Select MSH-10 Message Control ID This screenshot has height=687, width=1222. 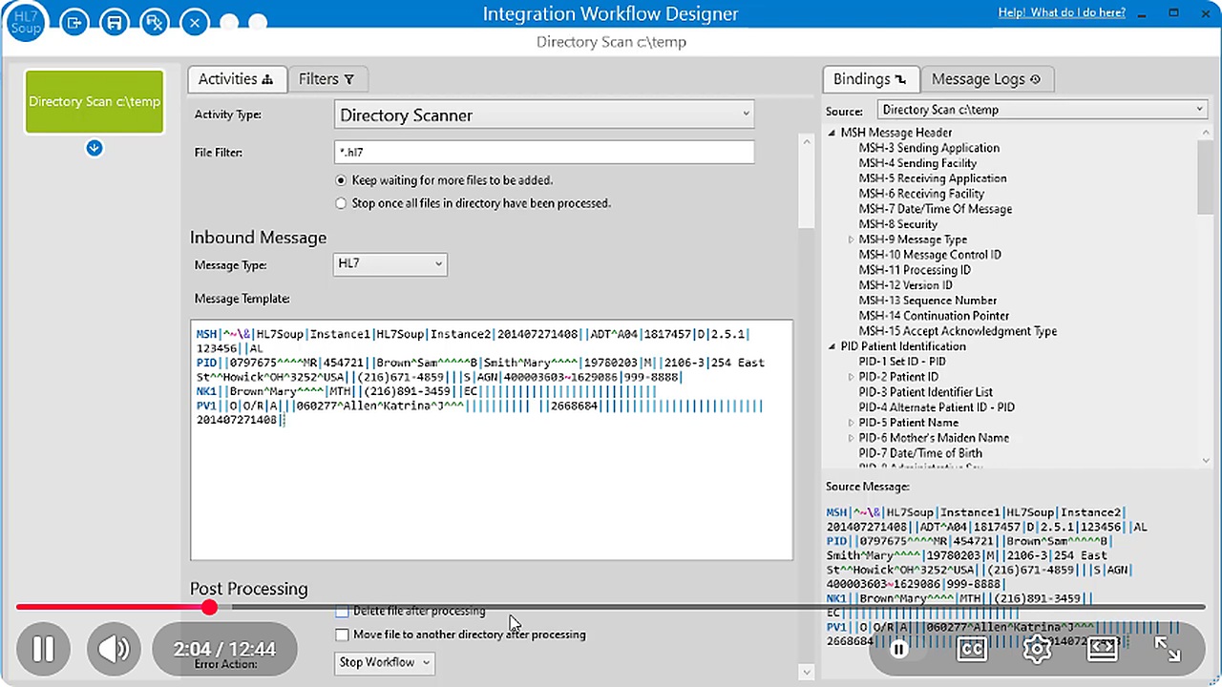pos(930,255)
